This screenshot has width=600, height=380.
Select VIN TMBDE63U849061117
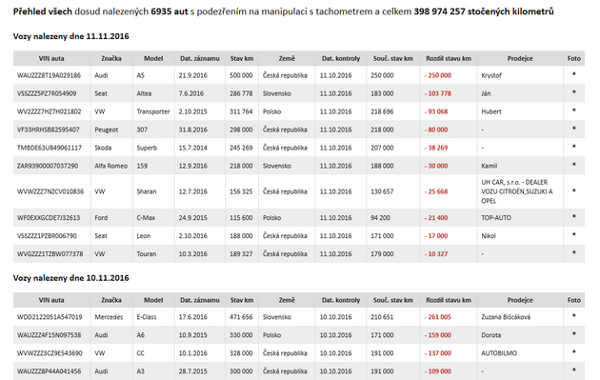pos(50,148)
